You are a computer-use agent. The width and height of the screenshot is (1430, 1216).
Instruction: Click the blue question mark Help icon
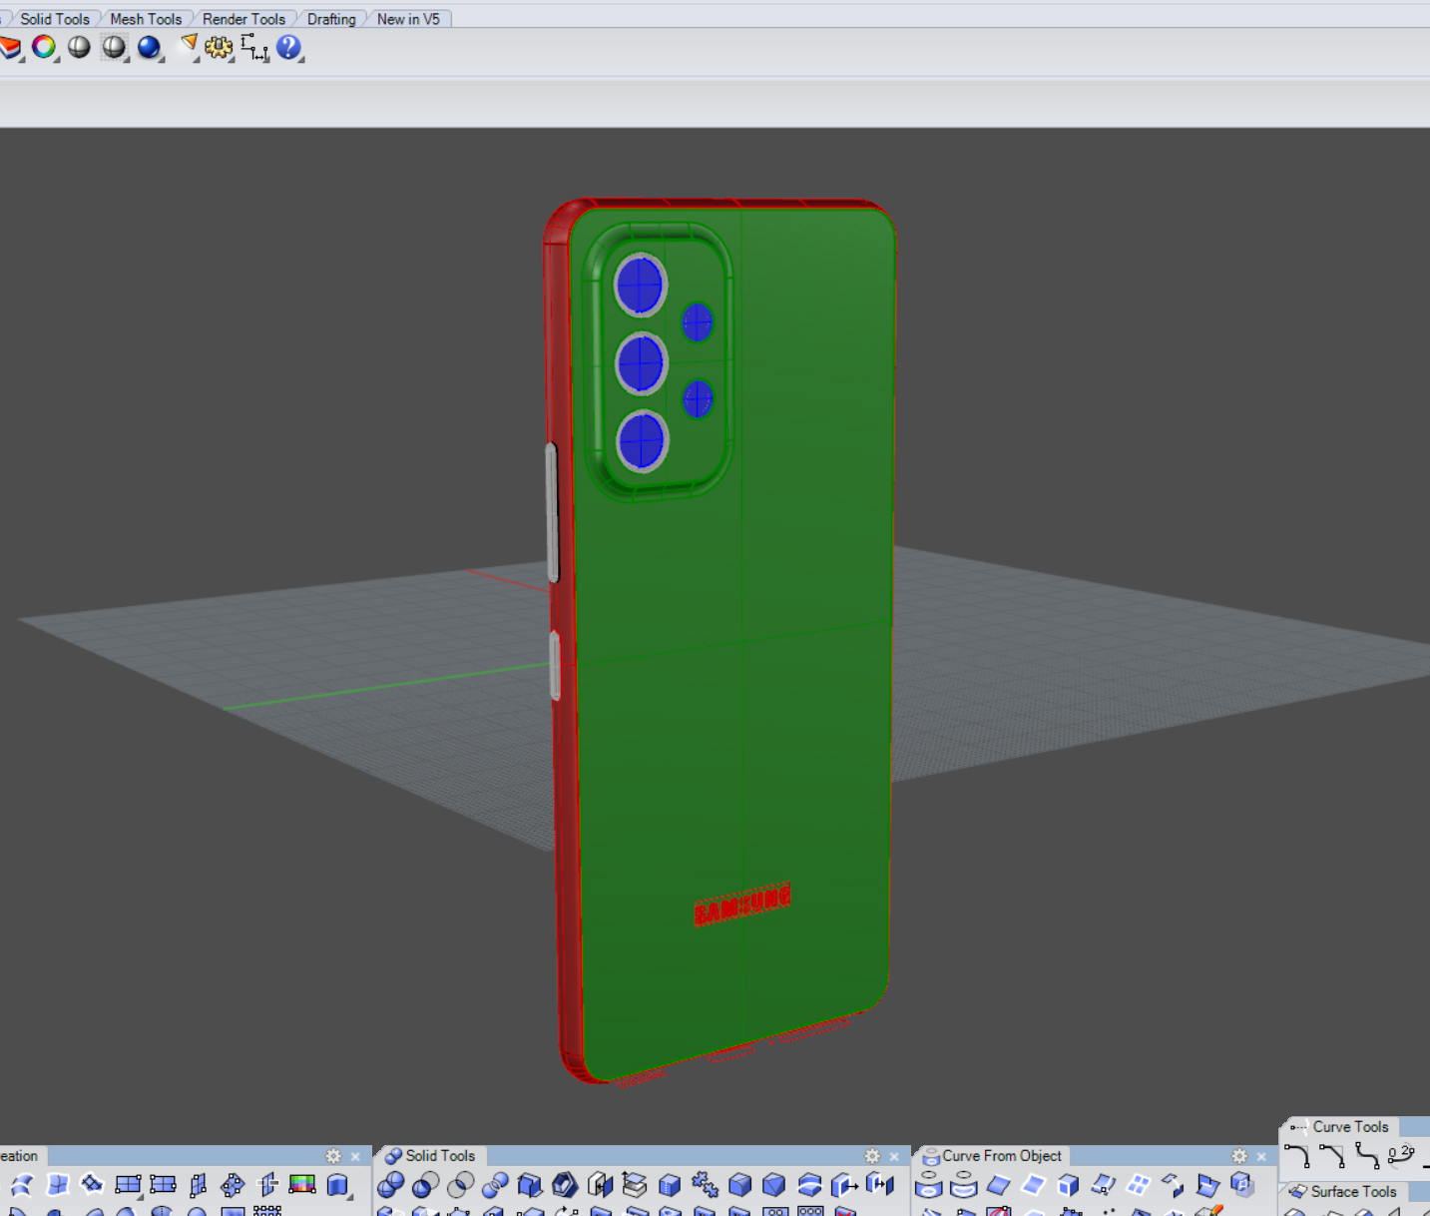tap(288, 47)
